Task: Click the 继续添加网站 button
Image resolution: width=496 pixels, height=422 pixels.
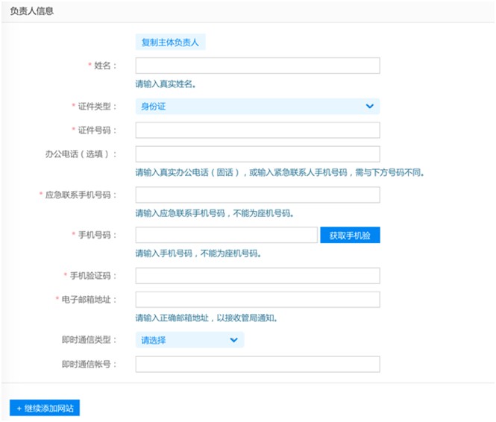Action: (x=45, y=409)
